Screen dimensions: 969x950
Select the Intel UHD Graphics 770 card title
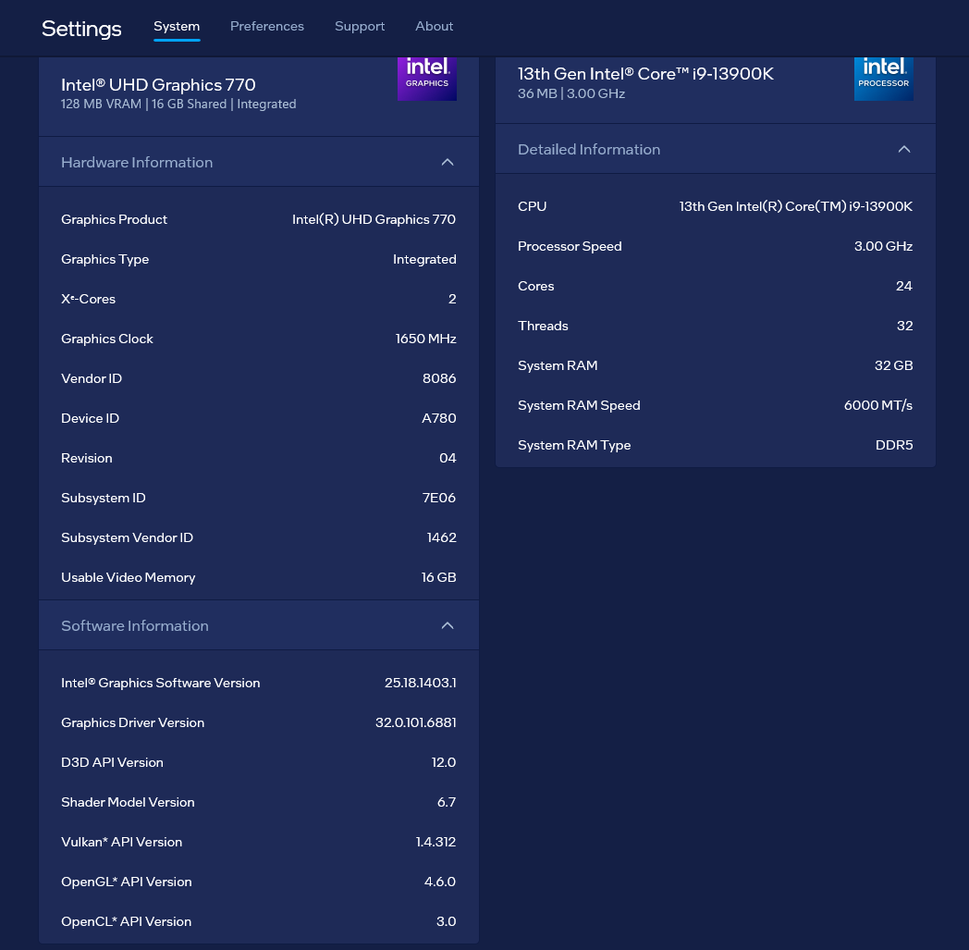158,84
